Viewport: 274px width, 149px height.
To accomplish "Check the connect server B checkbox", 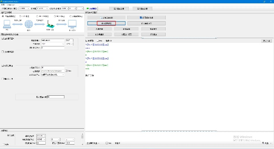I will pos(3,52).
